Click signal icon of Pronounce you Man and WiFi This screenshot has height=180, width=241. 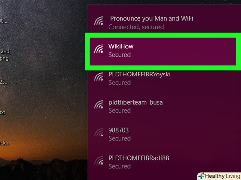99,21
